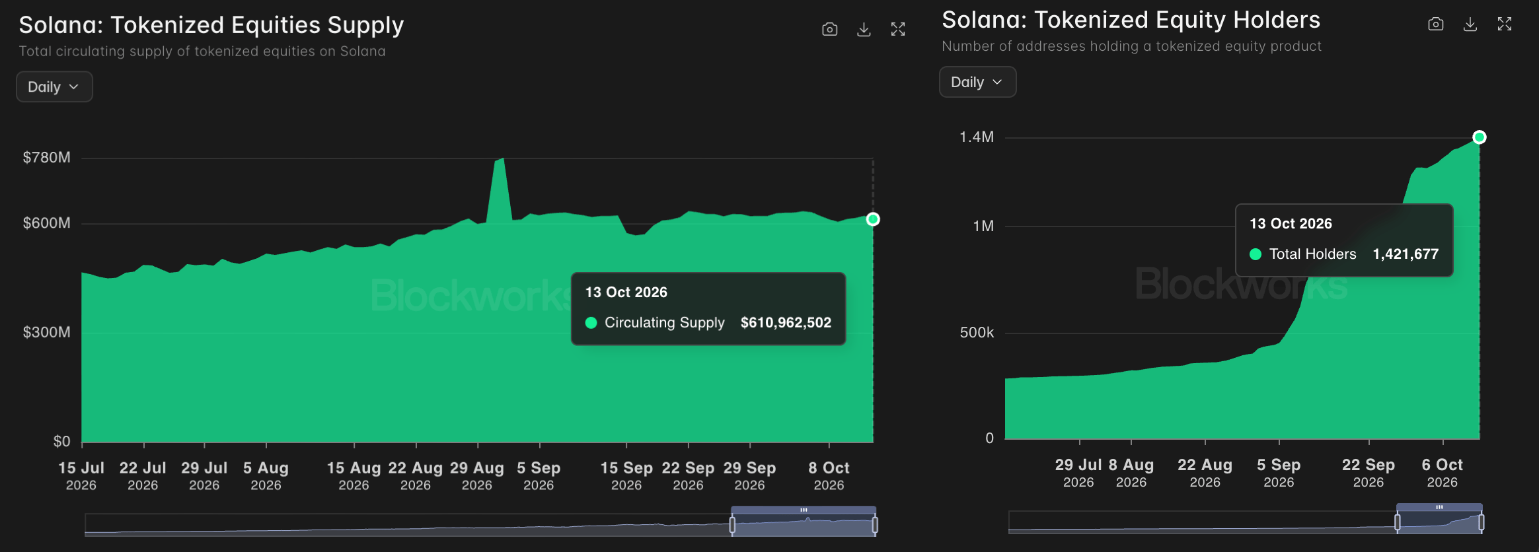Click right range handle of Supply chart navigator
The width and height of the screenshot is (1539, 552).
tap(875, 525)
